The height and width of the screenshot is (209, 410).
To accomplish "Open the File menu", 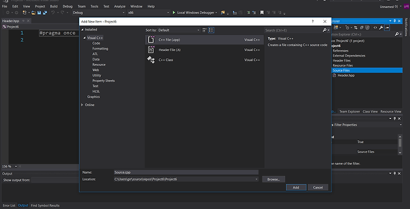I will coord(5,6).
